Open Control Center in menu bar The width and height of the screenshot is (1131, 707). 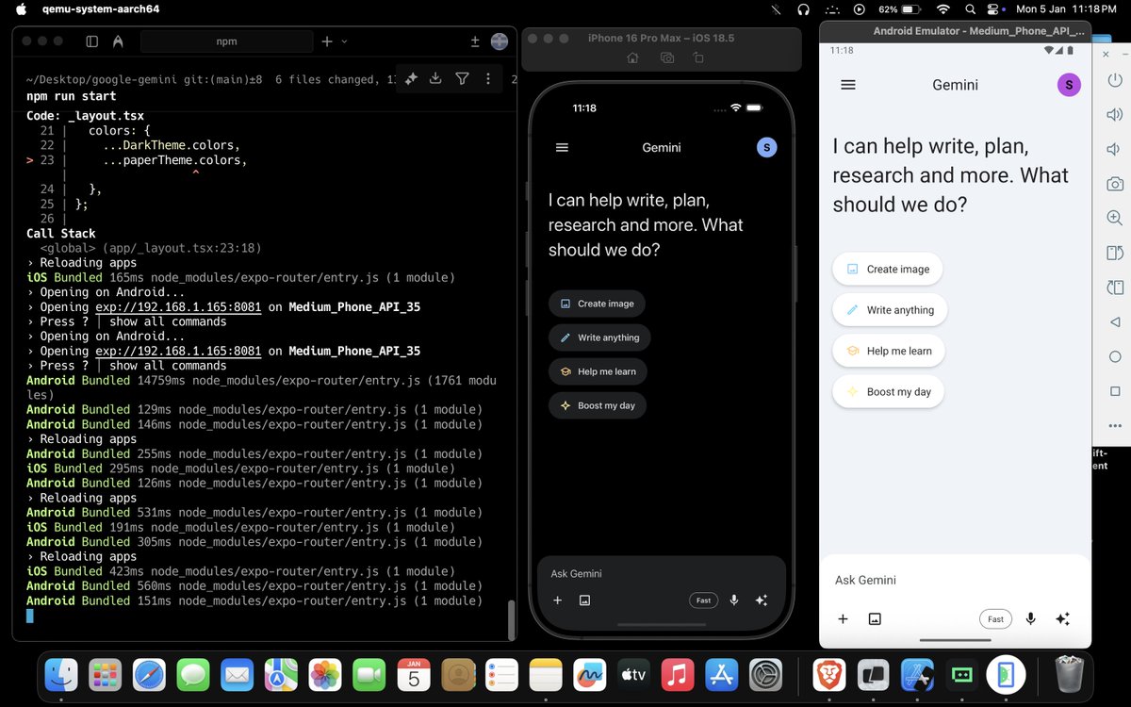pos(992,8)
